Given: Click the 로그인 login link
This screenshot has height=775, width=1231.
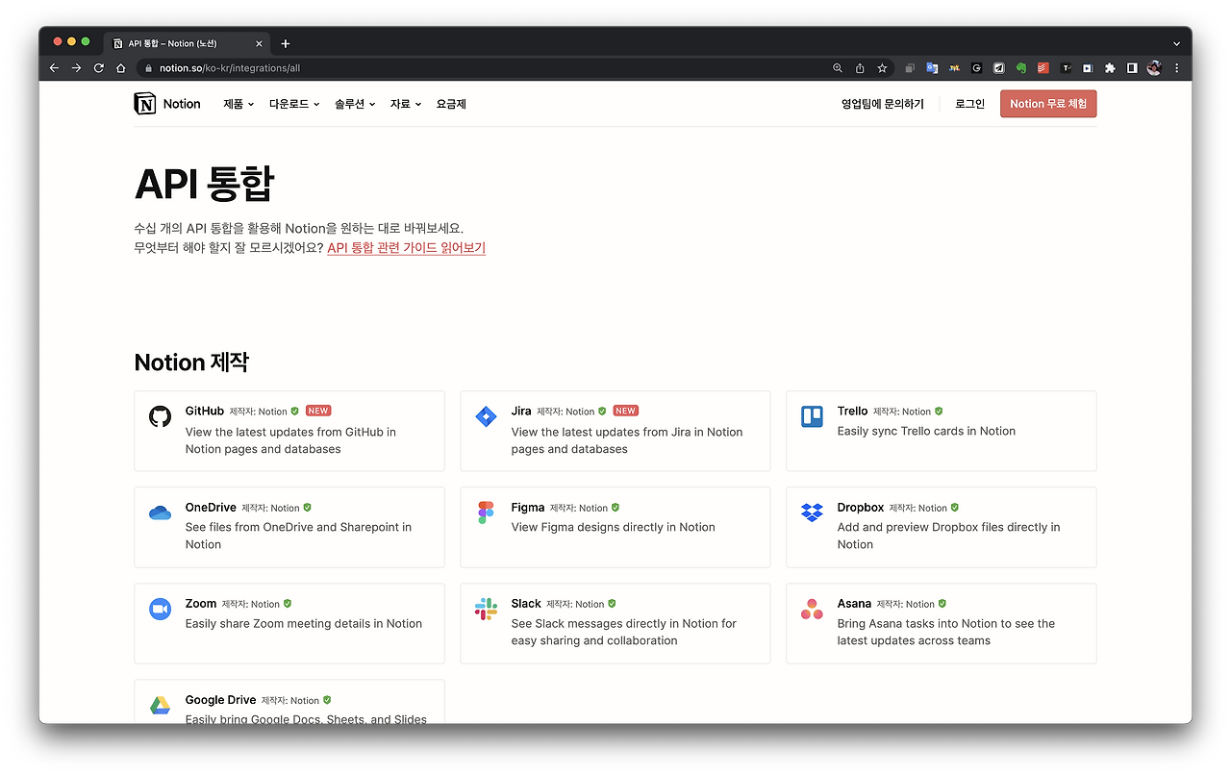Looking at the screenshot, I should tap(969, 104).
